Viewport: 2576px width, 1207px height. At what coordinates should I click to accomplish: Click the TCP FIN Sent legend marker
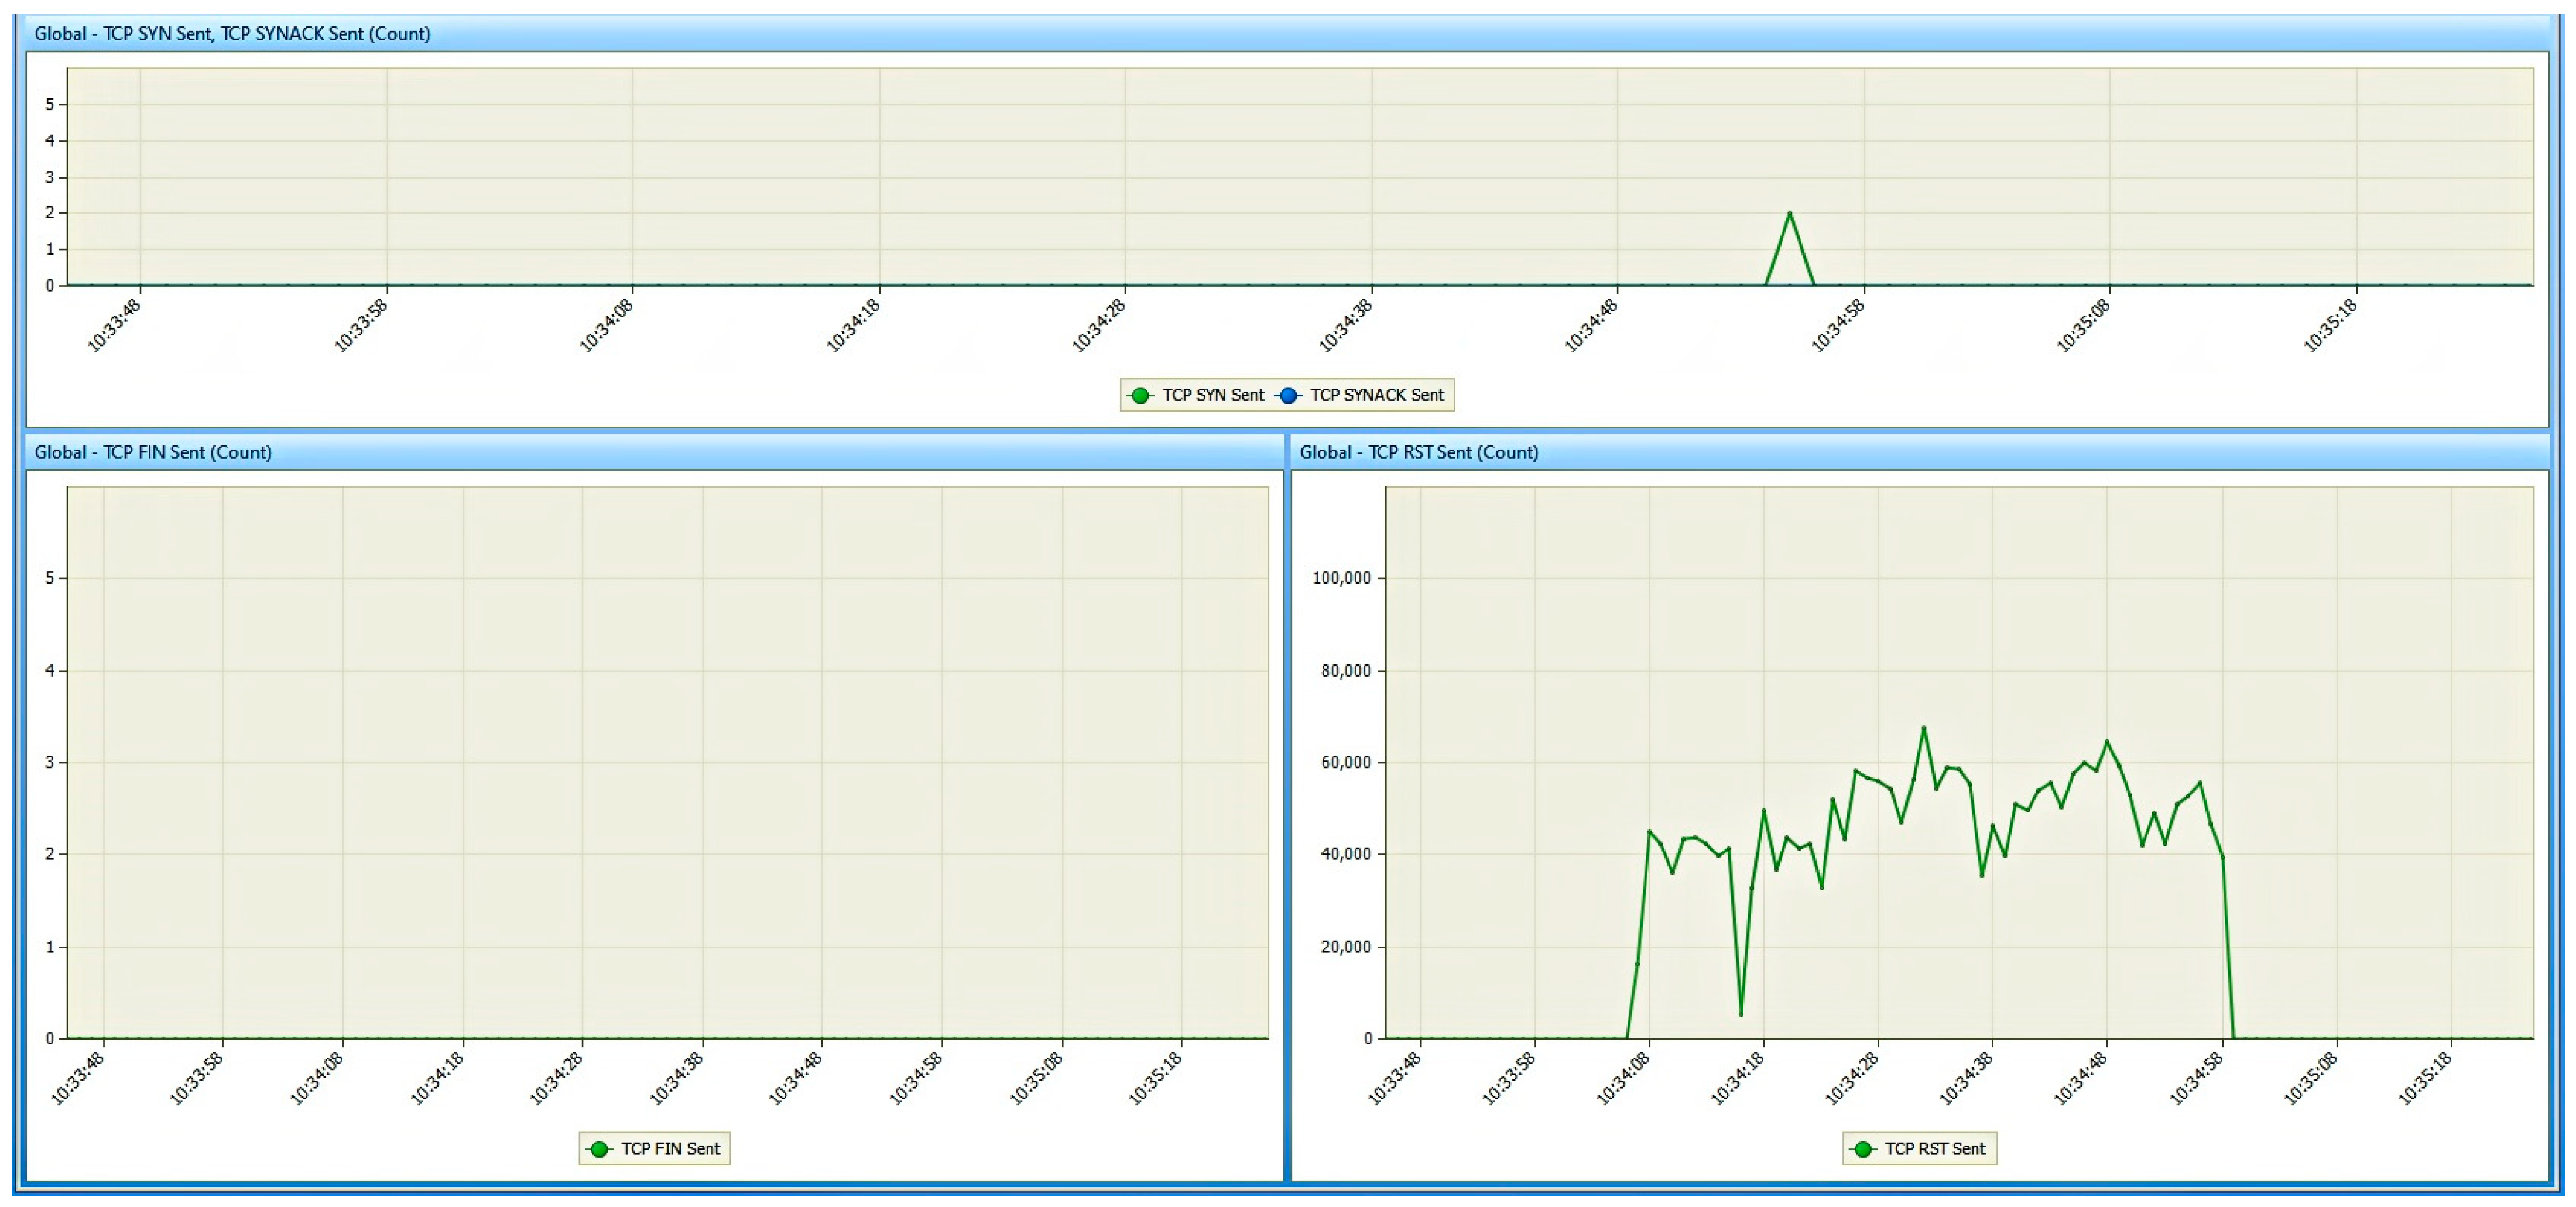[x=599, y=1149]
